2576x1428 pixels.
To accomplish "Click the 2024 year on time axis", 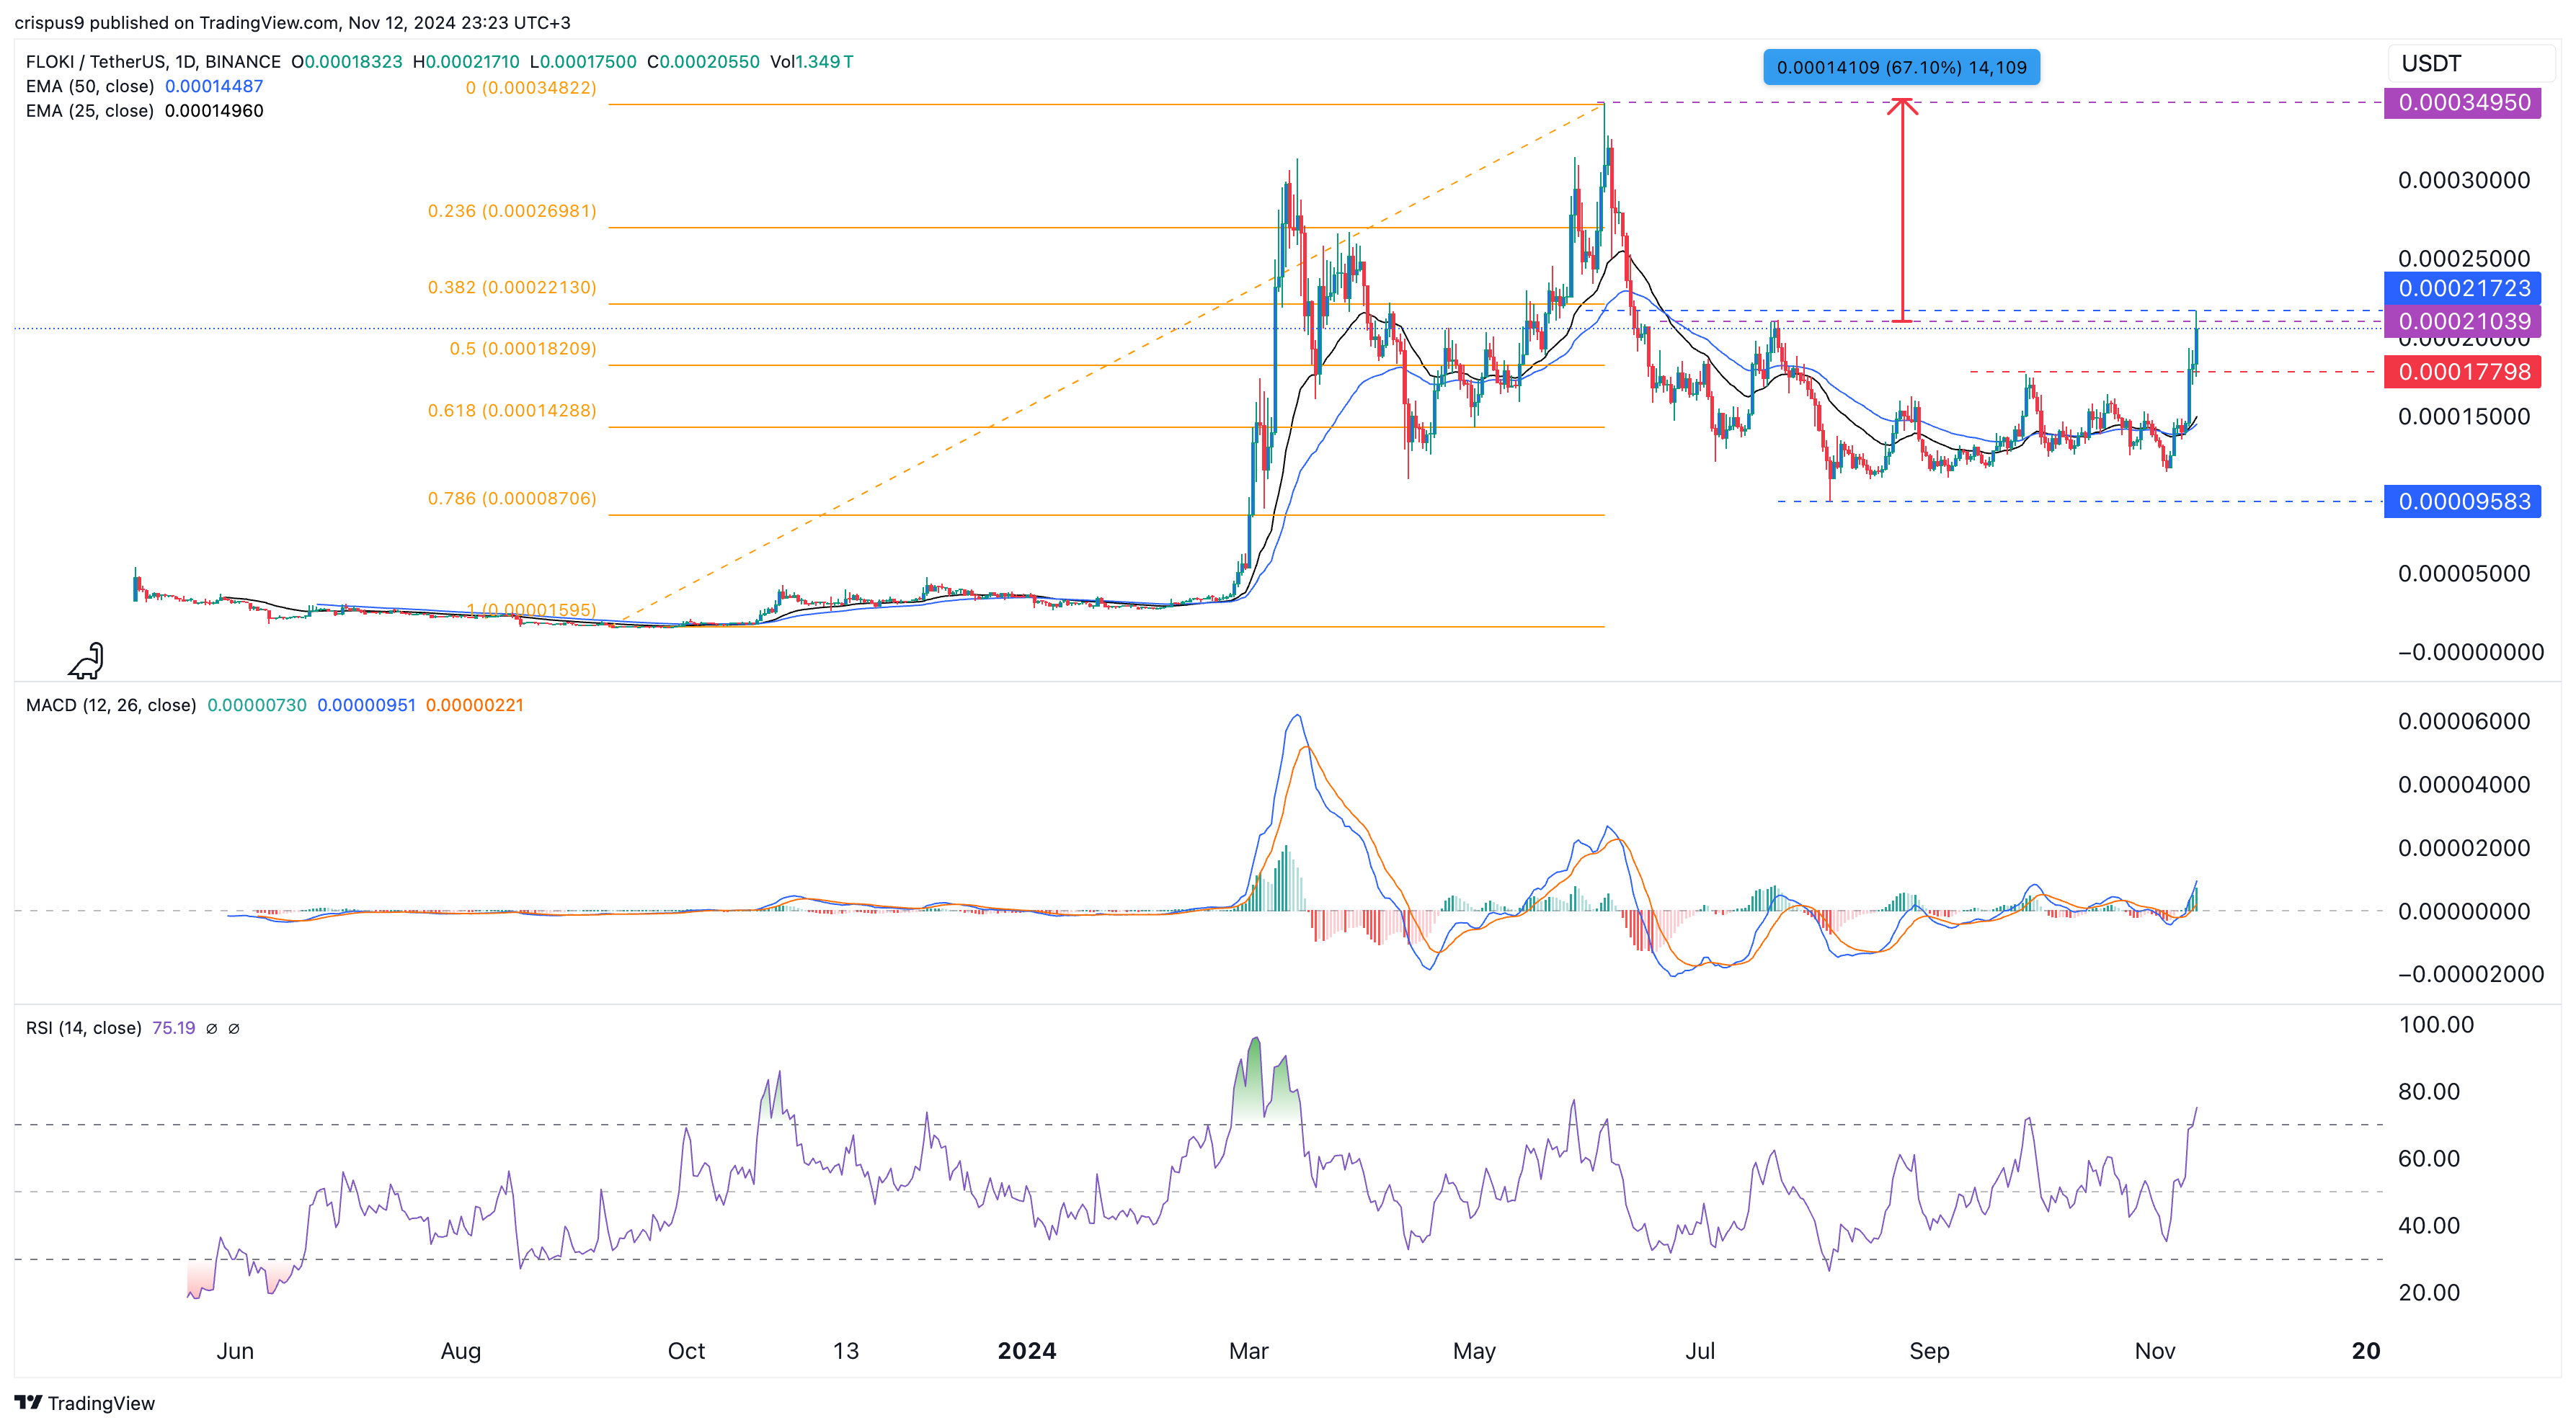I will tap(1027, 1351).
